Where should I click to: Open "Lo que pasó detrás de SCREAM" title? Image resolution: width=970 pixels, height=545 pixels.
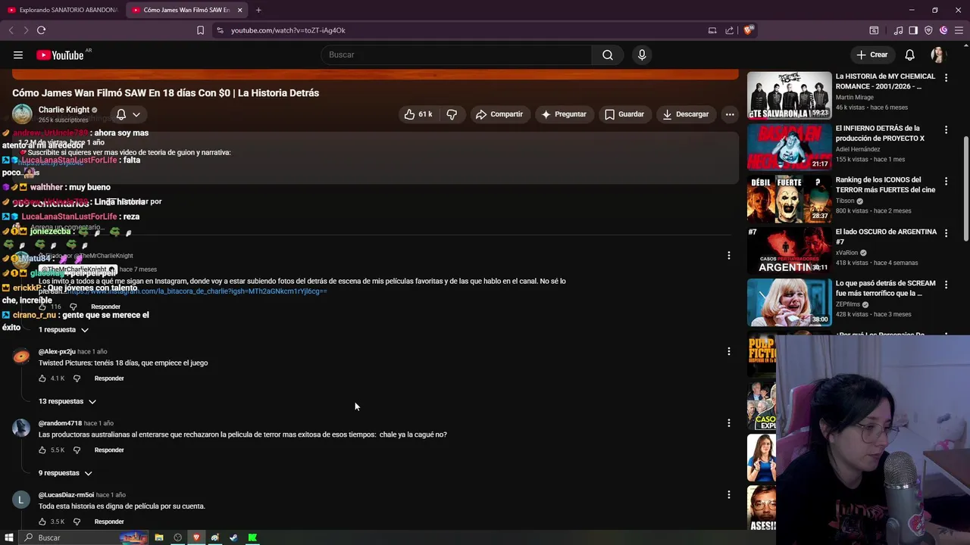coord(885,288)
